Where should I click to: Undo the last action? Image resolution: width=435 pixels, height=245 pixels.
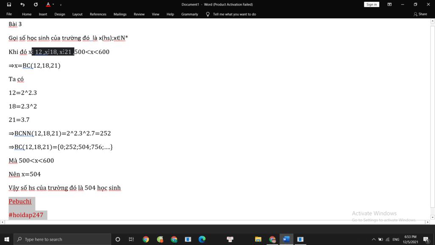22,4
